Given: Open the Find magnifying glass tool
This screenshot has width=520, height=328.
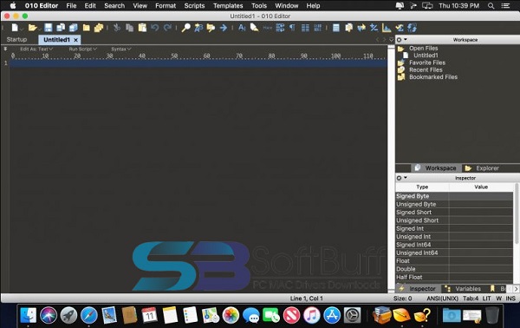Looking at the screenshot, I should [x=185, y=28].
